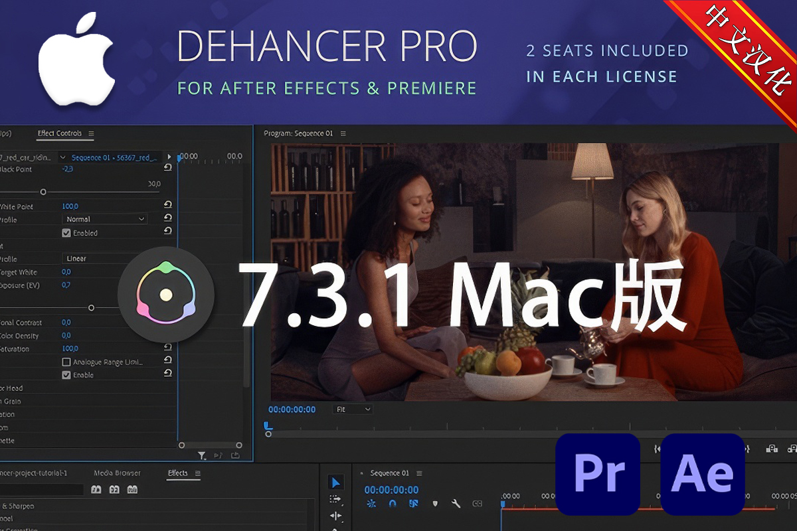
Task: Click the timeline panel timecode 00:00:00:00
Action: point(391,490)
